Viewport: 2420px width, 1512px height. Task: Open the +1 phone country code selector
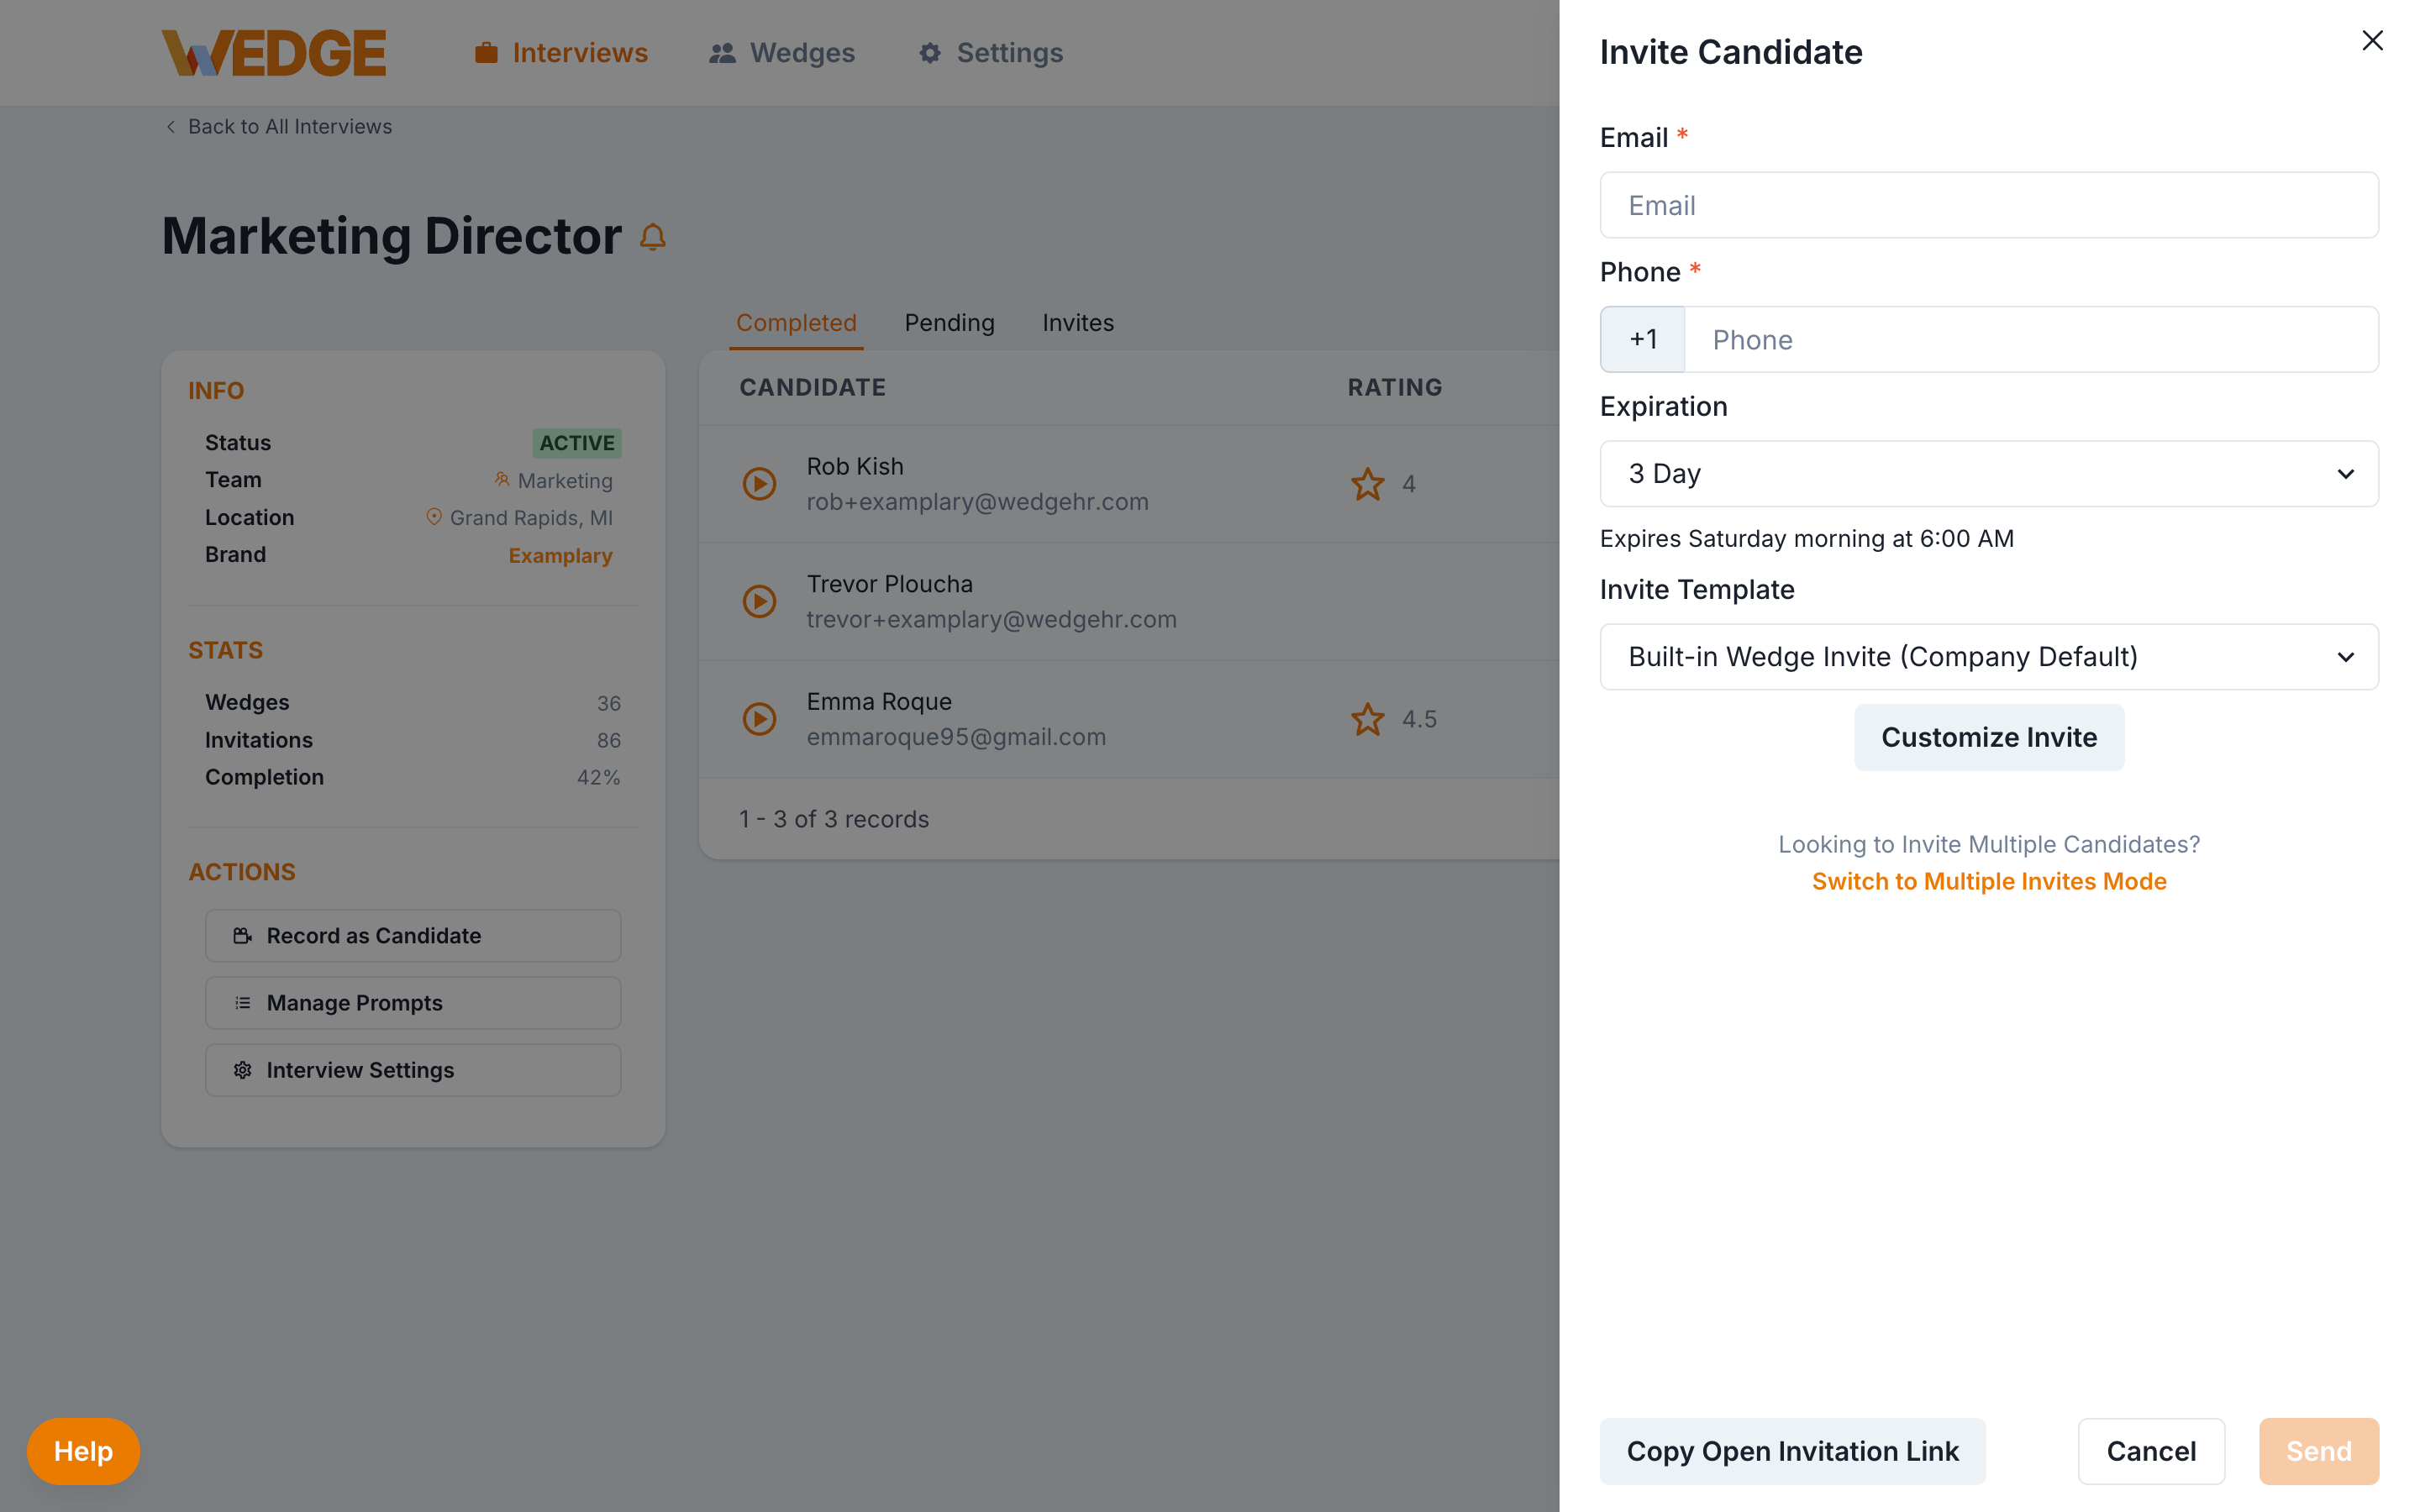pos(1641,339)
